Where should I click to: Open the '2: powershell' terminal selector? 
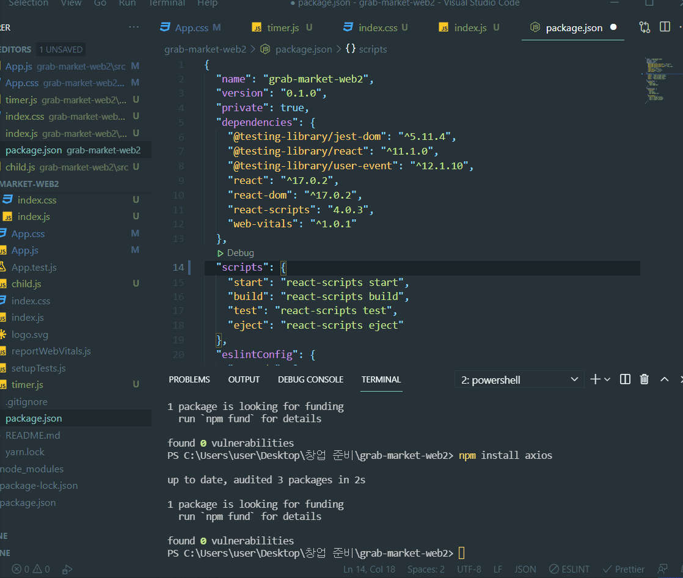pyautogui.click(x=519, y=380)
